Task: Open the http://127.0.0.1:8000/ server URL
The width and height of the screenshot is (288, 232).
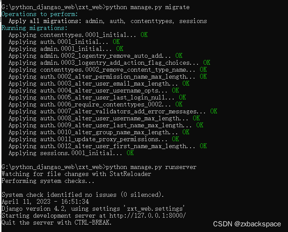Action: [147, 215]
